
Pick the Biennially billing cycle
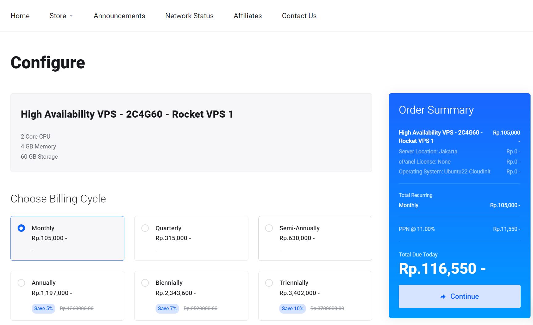[x=145, y=283]
